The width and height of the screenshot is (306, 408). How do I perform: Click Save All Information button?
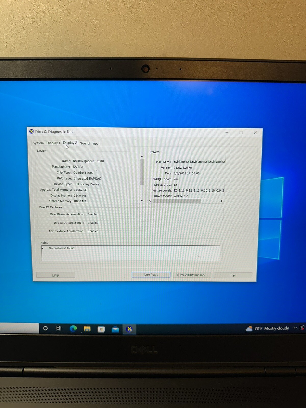point(192,275)
